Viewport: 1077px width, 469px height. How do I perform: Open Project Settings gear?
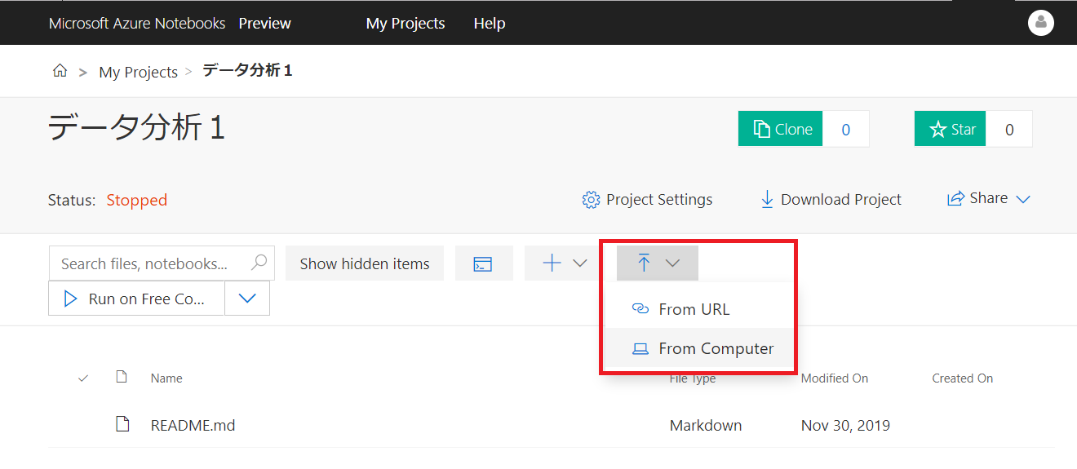pyautogui.click(x=591, y=200)
